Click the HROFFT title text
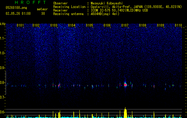Screen dimensions: 187x118 click(31, 2)
